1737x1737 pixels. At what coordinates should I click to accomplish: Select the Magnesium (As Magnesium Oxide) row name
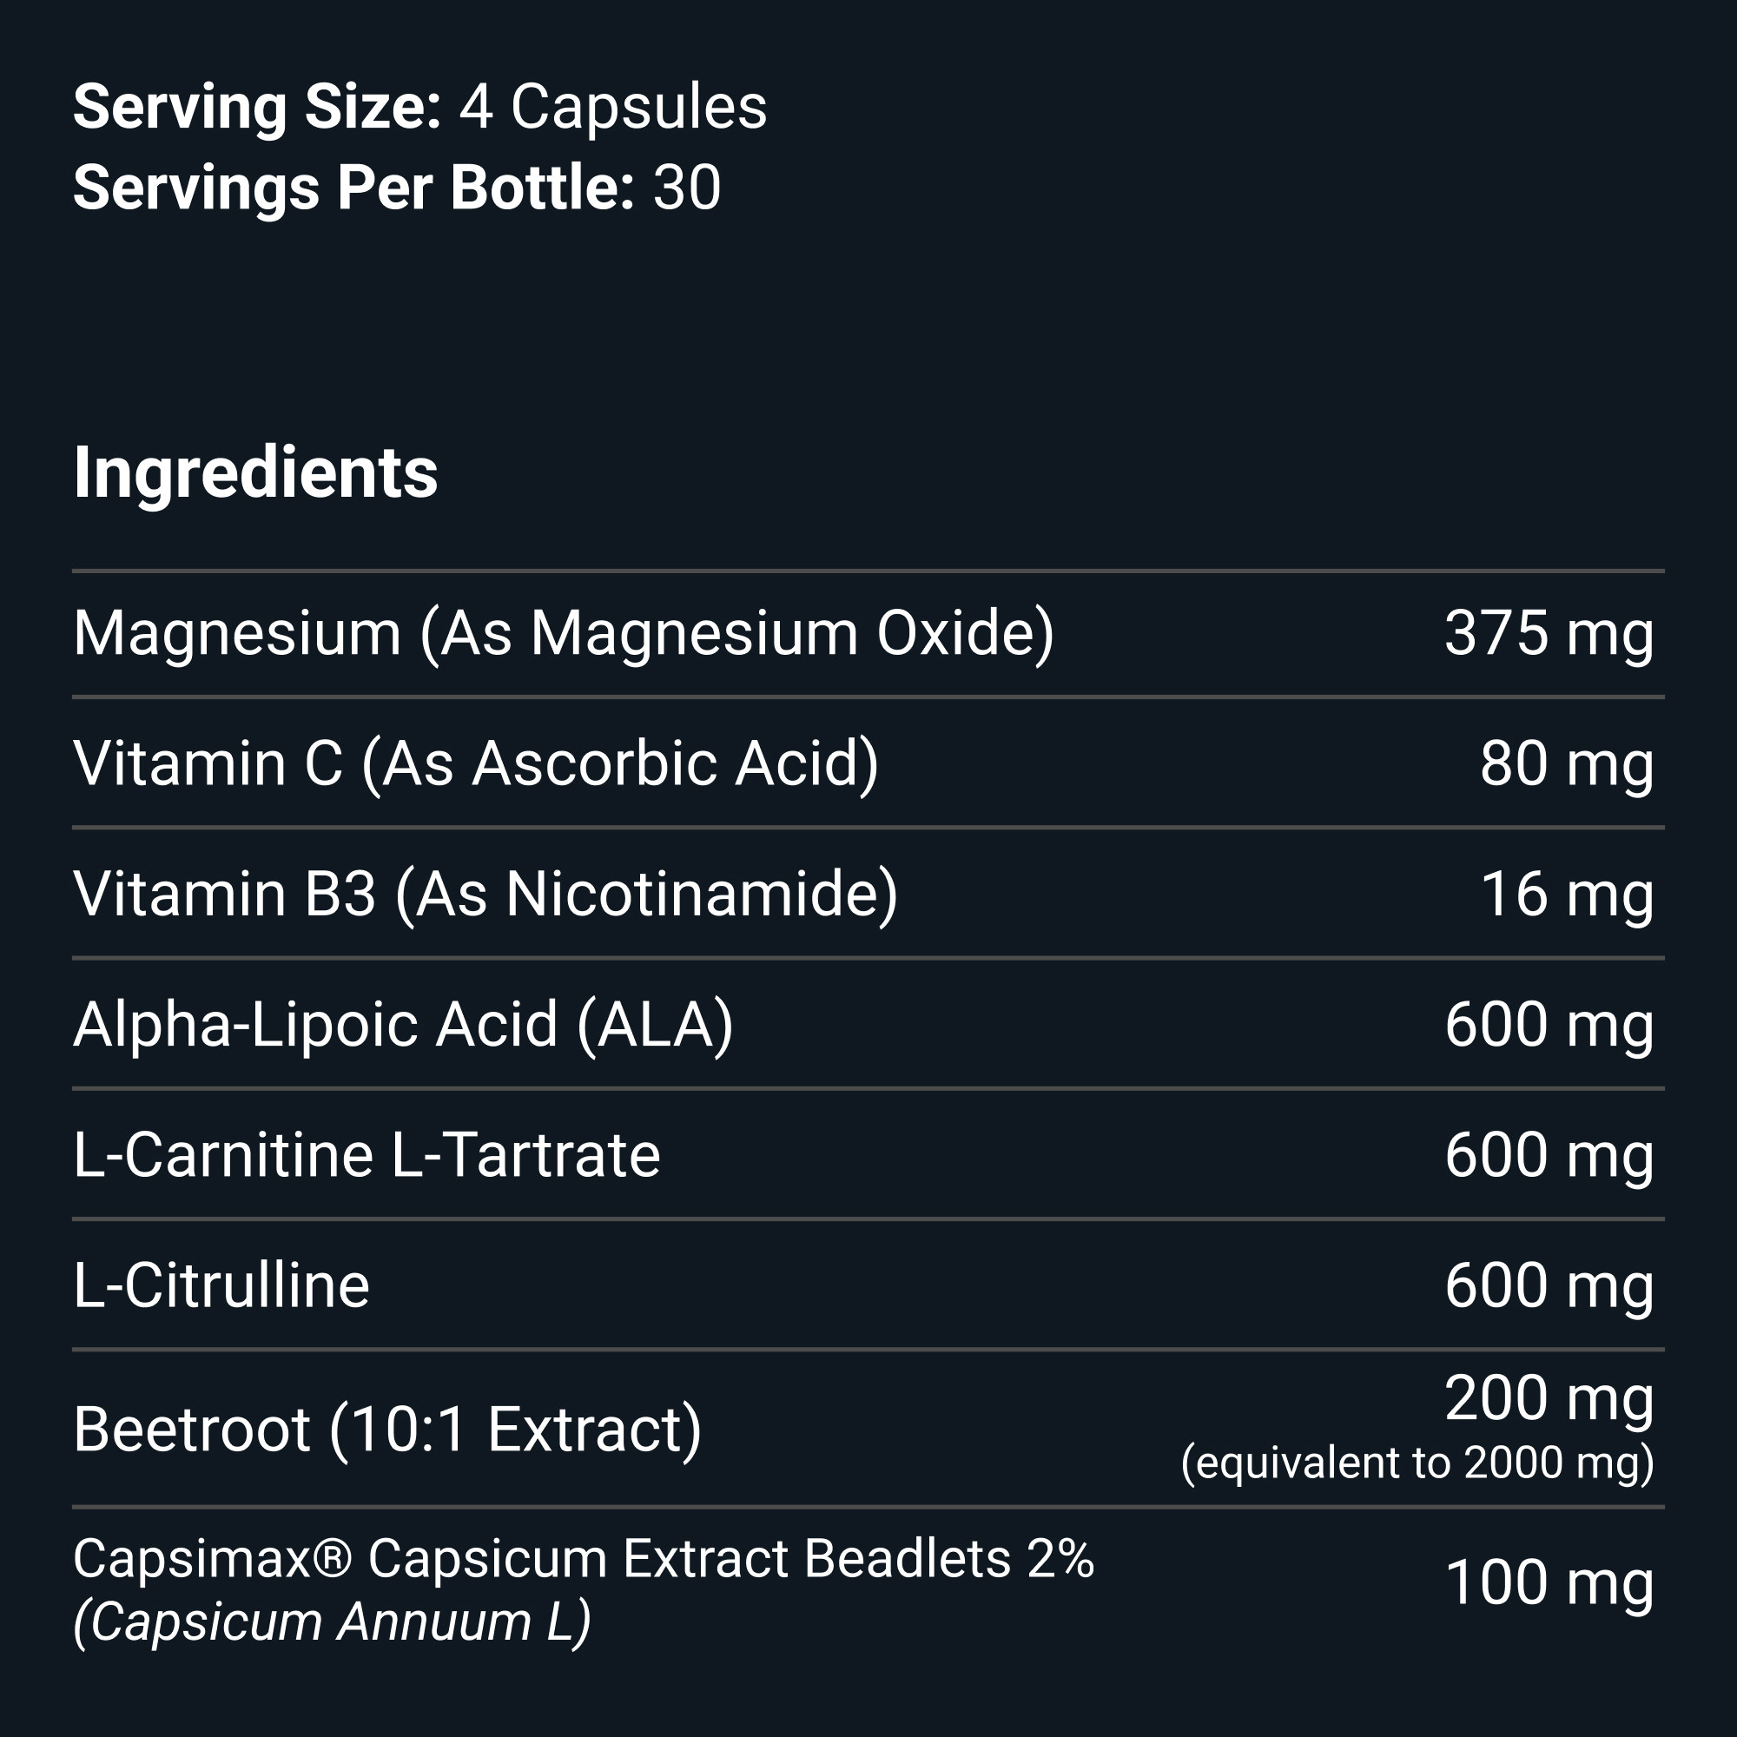point(563,634)
